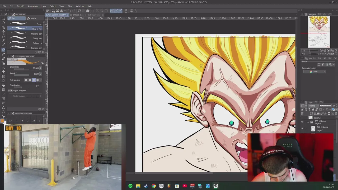Expand Adjust by speed plus expander
338x190 pixels.
coord(9,91)
